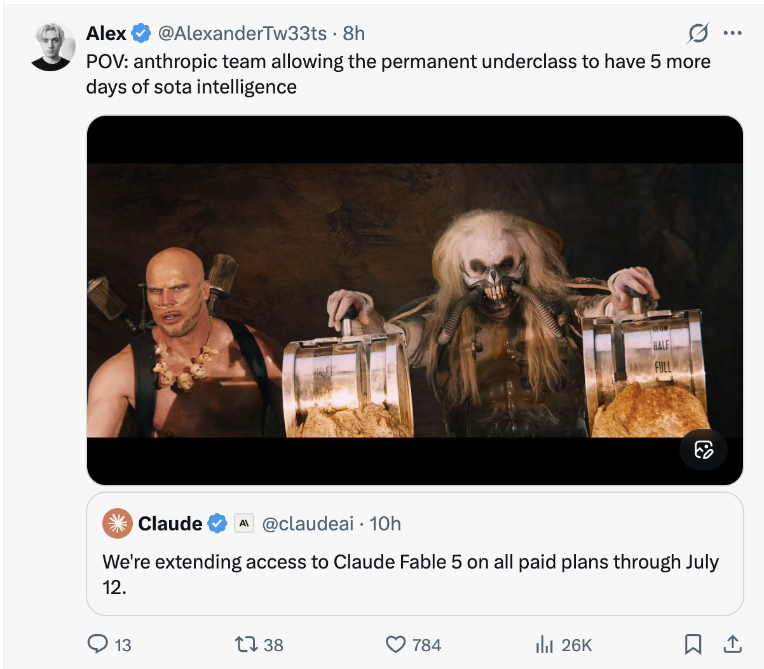
Task: Click the Anthropic affiliation badge icon
Action: pyautogui.click(x=244, y=523)
